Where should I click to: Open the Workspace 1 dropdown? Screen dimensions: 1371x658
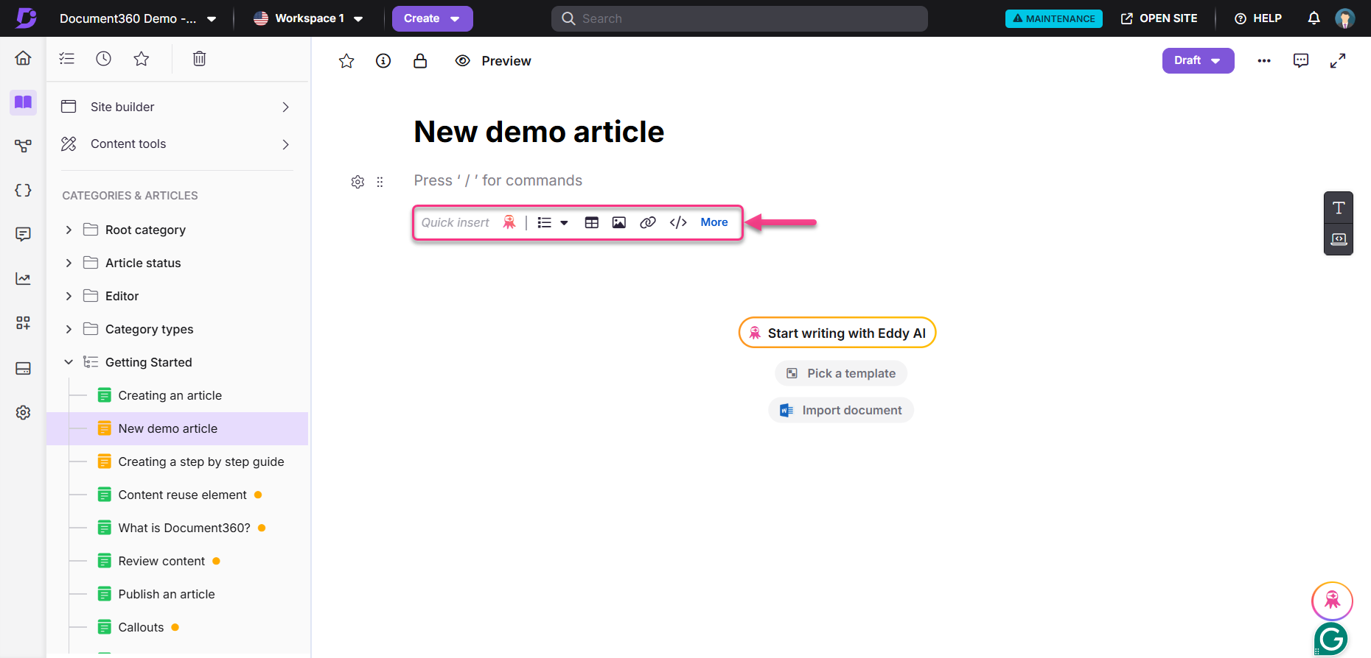(x=308, y=18)
